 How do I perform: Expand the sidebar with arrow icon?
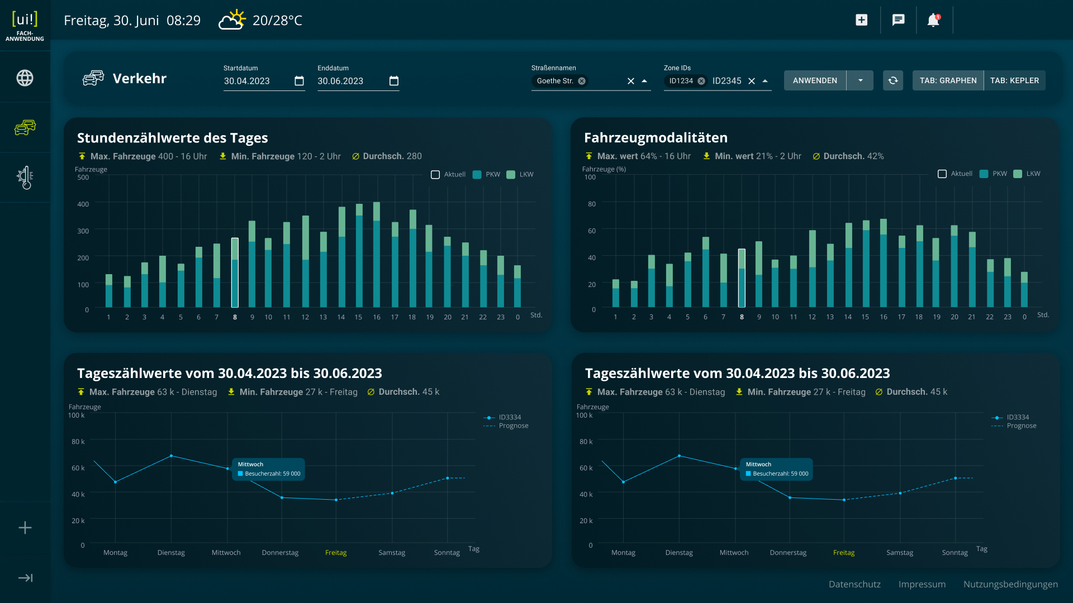[x=25, y=578]
